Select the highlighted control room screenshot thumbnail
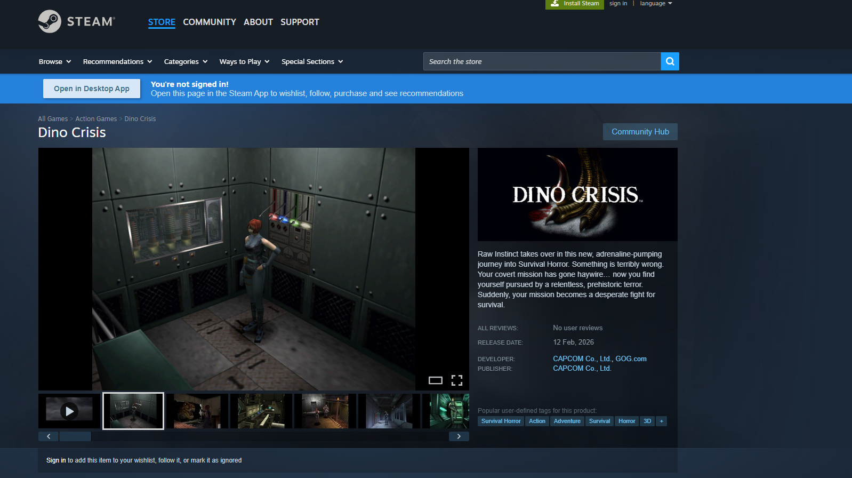The width and height of the screenshot is (852, 478). click(133, 411)
